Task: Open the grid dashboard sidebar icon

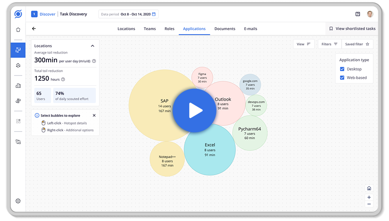Action: pos(18,121)
